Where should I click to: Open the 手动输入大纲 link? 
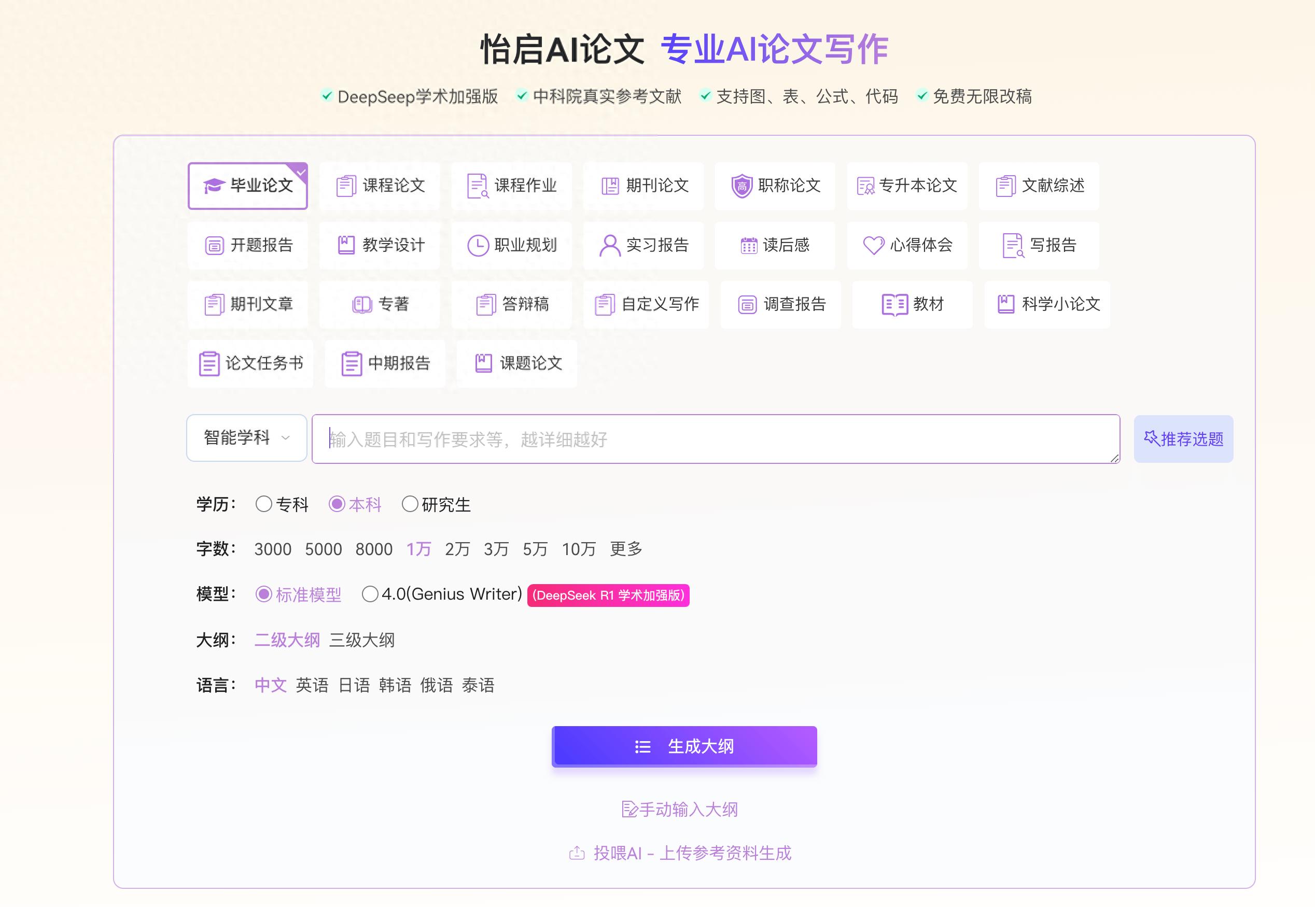[x=680, y=809]
